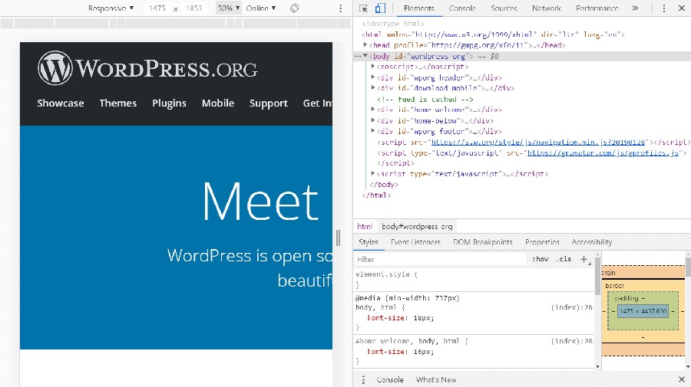Switch to the Console tab
Image resolution: width=691 pixels, height=387 pixels.
[462, 8]
